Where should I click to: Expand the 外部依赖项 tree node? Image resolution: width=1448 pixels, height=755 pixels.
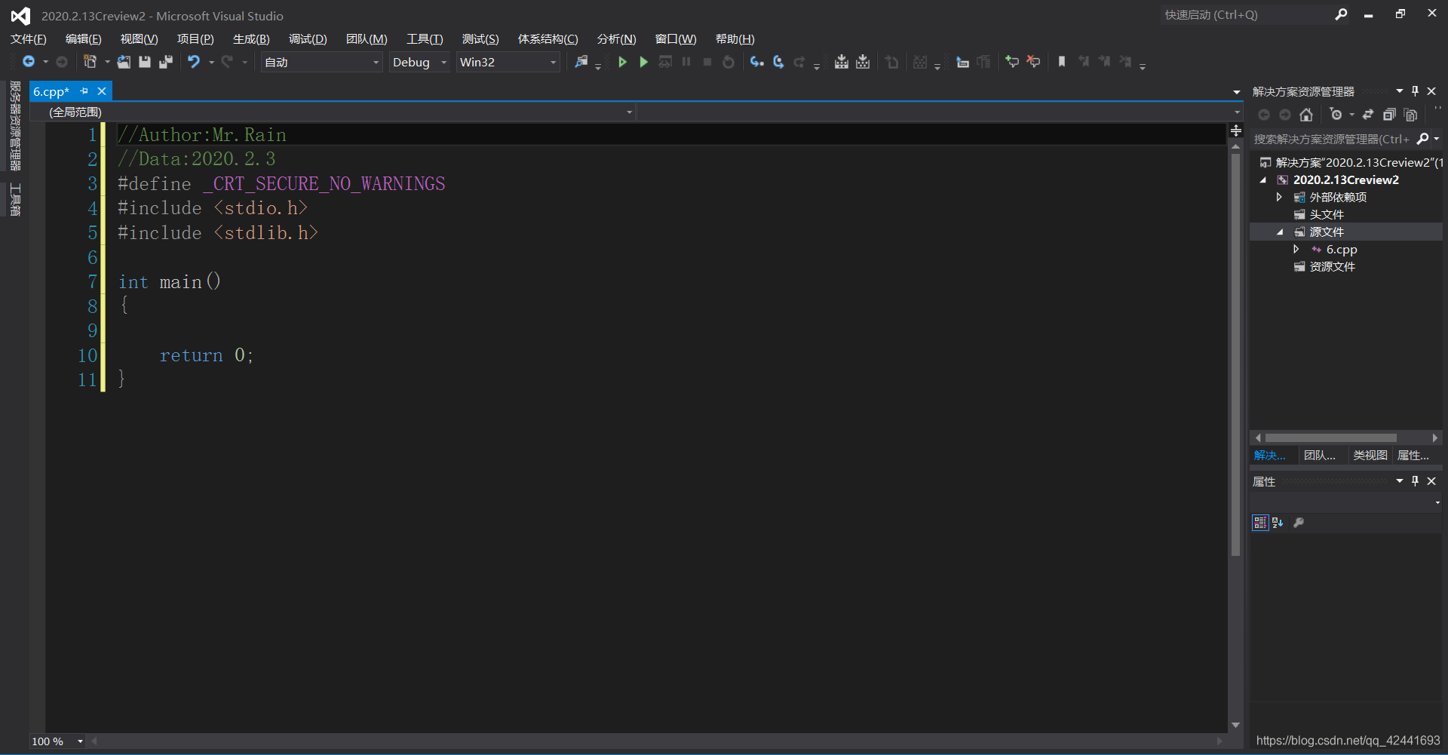1279,197
